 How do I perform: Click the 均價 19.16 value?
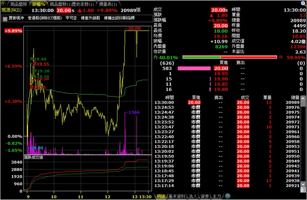(221, 36)
